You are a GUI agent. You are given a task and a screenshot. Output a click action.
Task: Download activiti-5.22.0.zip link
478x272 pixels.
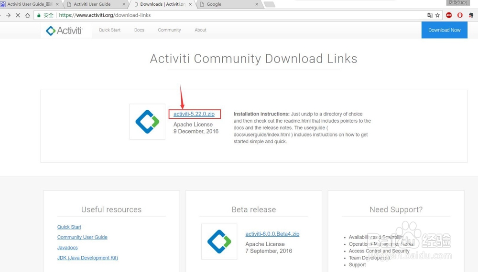194,114
